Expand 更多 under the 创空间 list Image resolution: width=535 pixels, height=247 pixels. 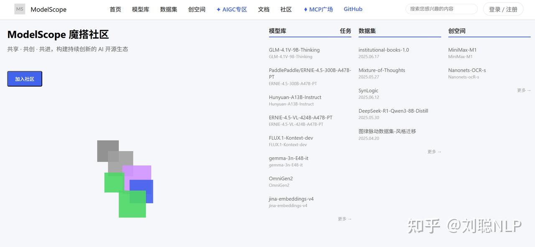click(524, 90)
